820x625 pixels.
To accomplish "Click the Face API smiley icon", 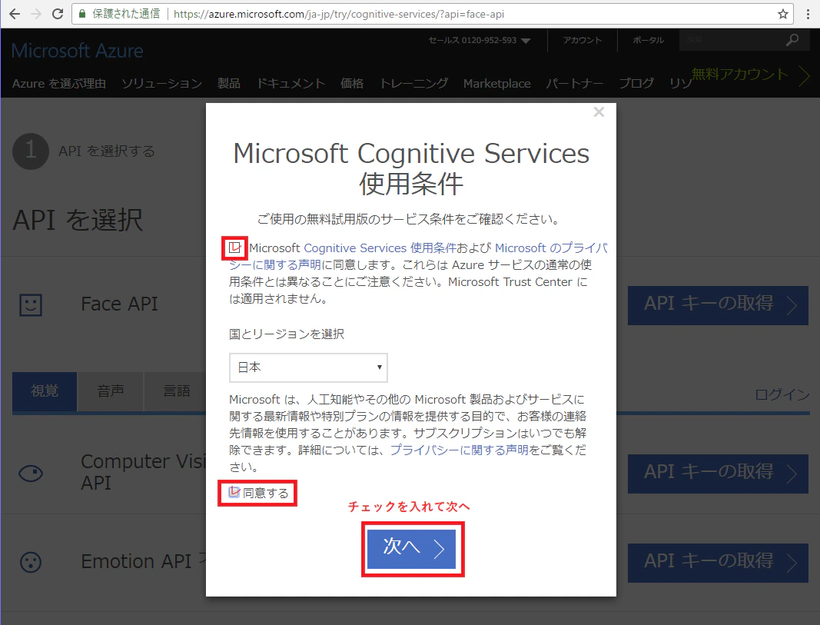I will click(x=30, y=304).
